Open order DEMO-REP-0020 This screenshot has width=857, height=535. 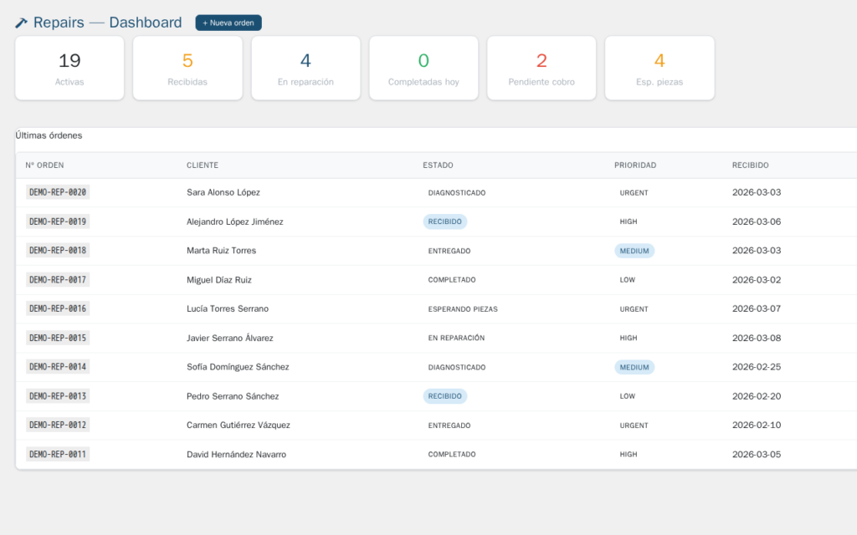(58, 192)
